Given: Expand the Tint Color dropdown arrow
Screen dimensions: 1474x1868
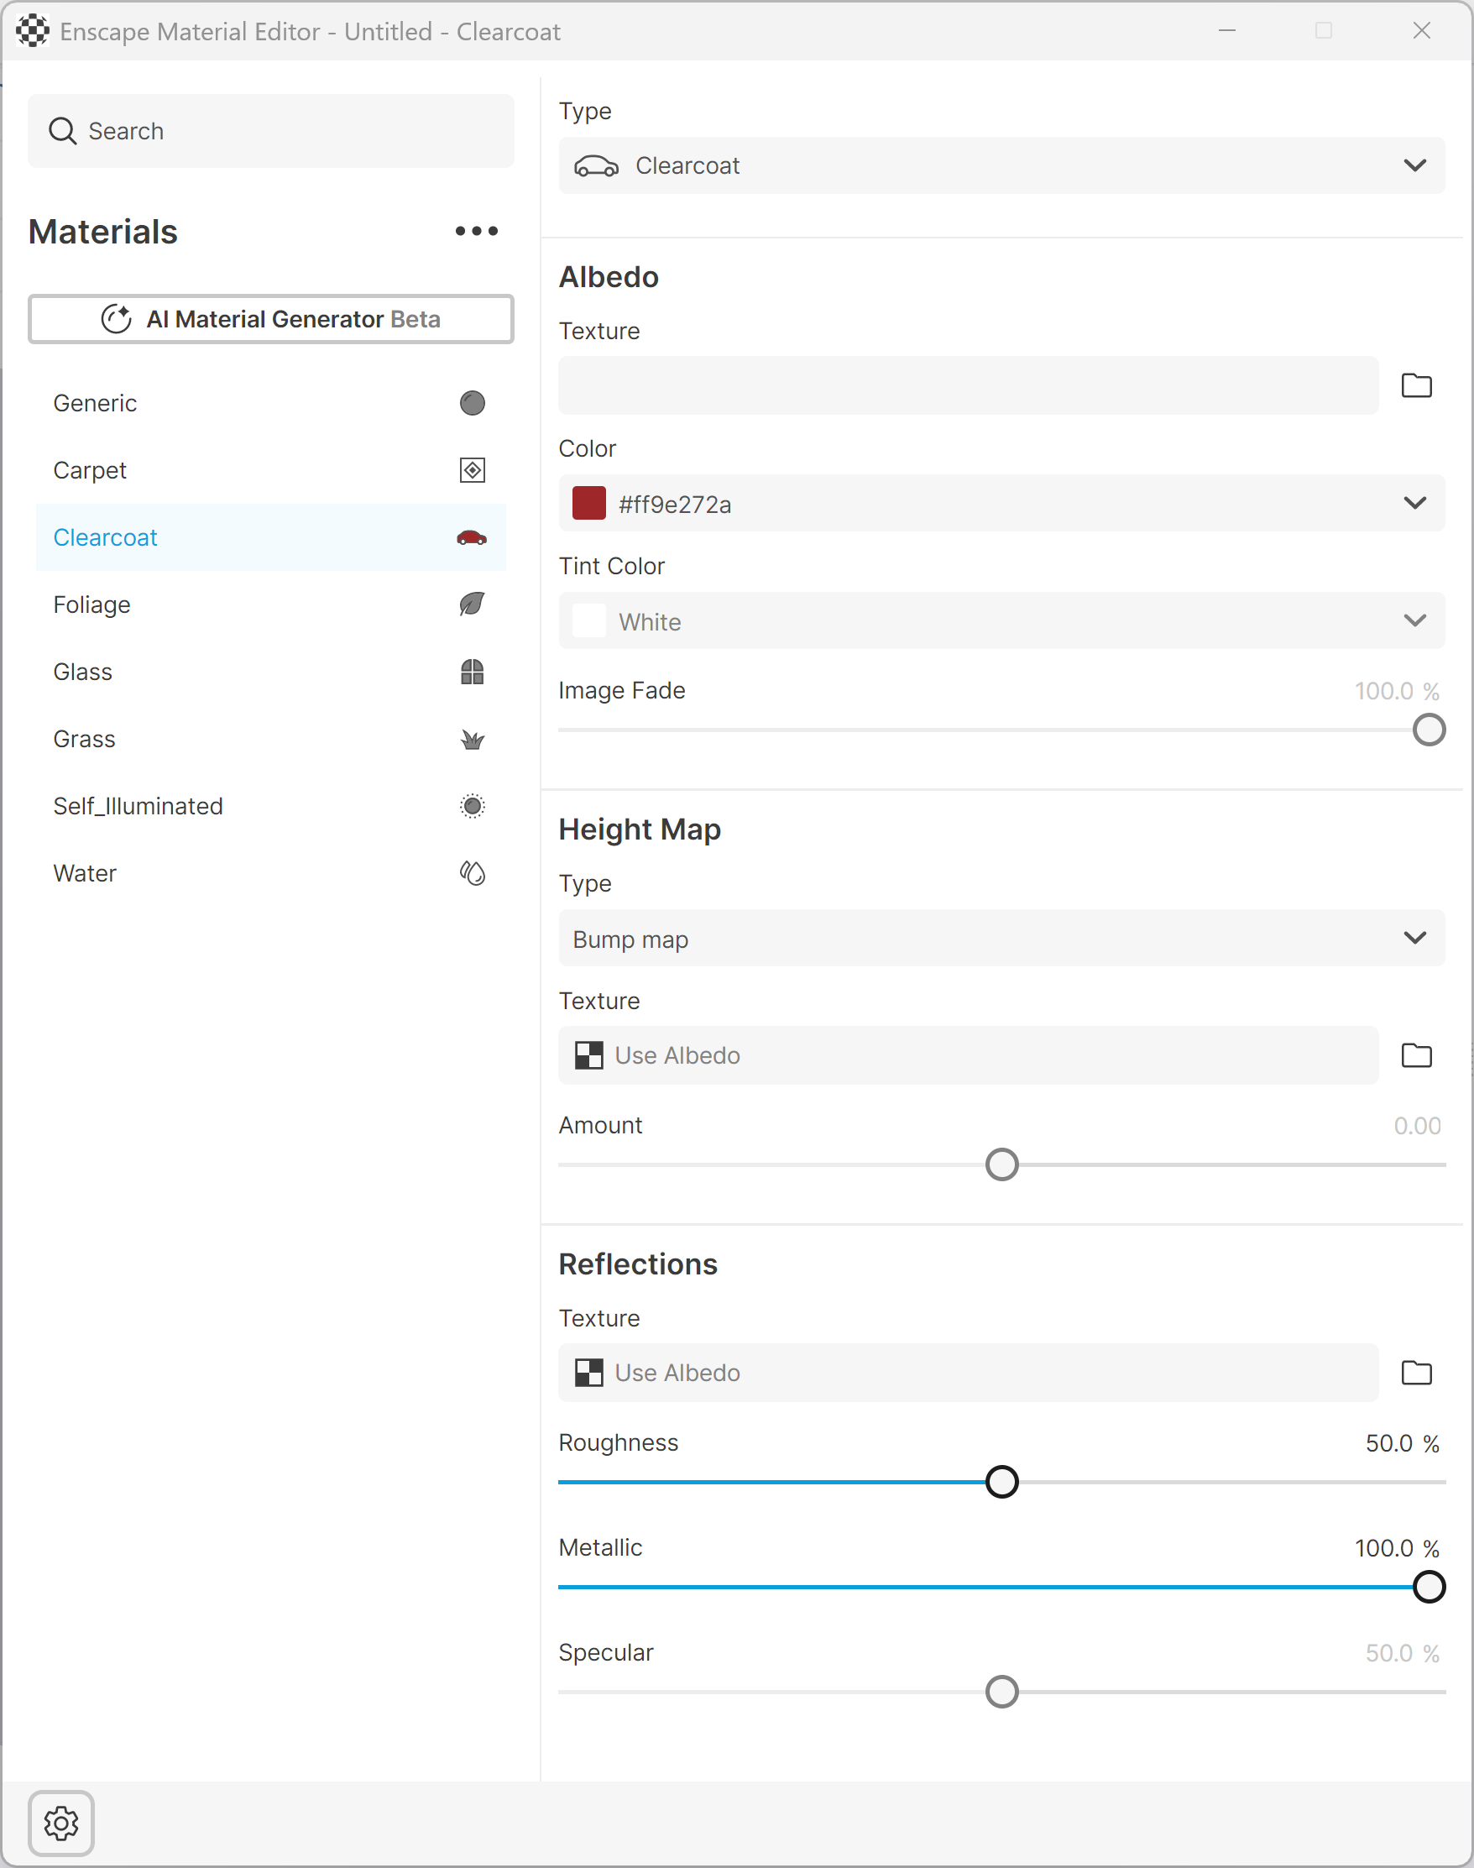Looking at the screenshot, I should (x=1414, y=620).
